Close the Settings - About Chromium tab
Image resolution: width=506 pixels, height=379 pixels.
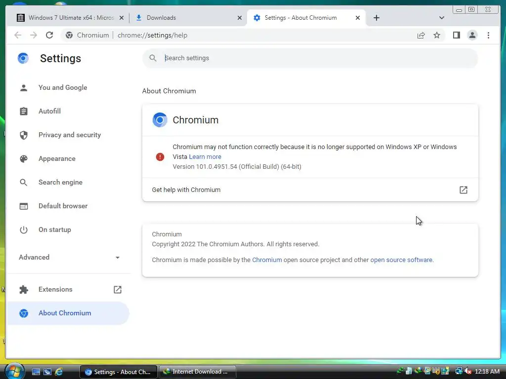click(358, 18)
